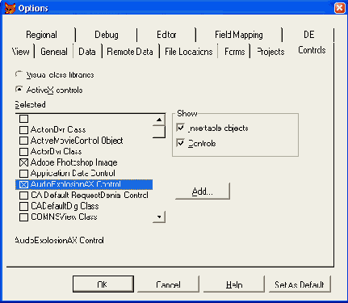Select the Editor tab
Image resolution: width=348 pixels, height=303 pixels.
point(166,35)
